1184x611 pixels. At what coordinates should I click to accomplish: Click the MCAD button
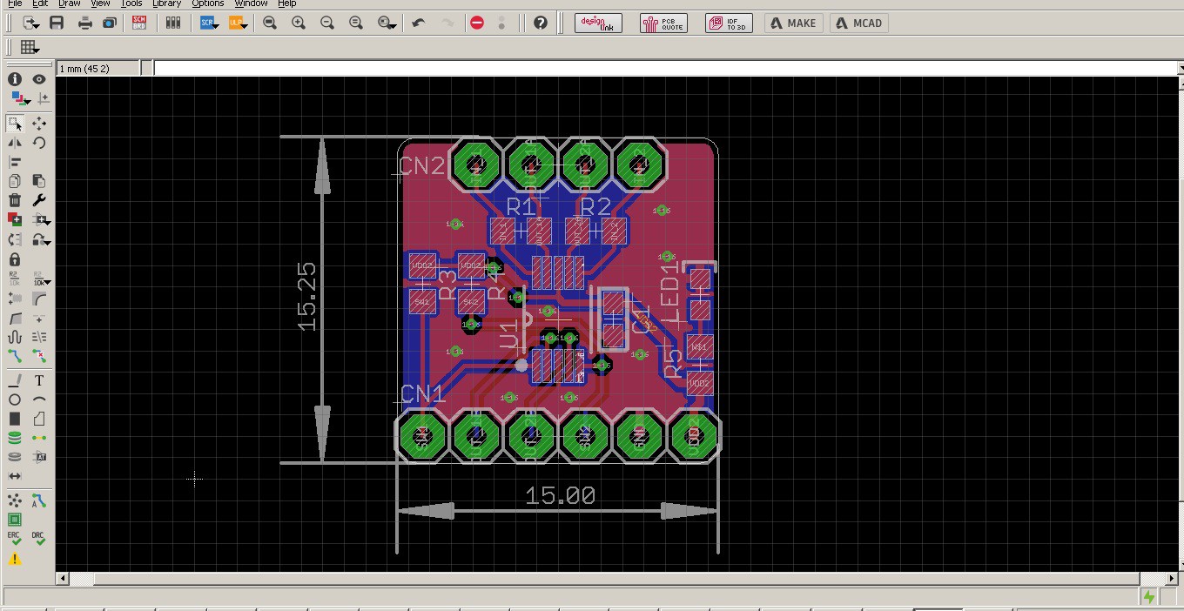coord(859,23)
